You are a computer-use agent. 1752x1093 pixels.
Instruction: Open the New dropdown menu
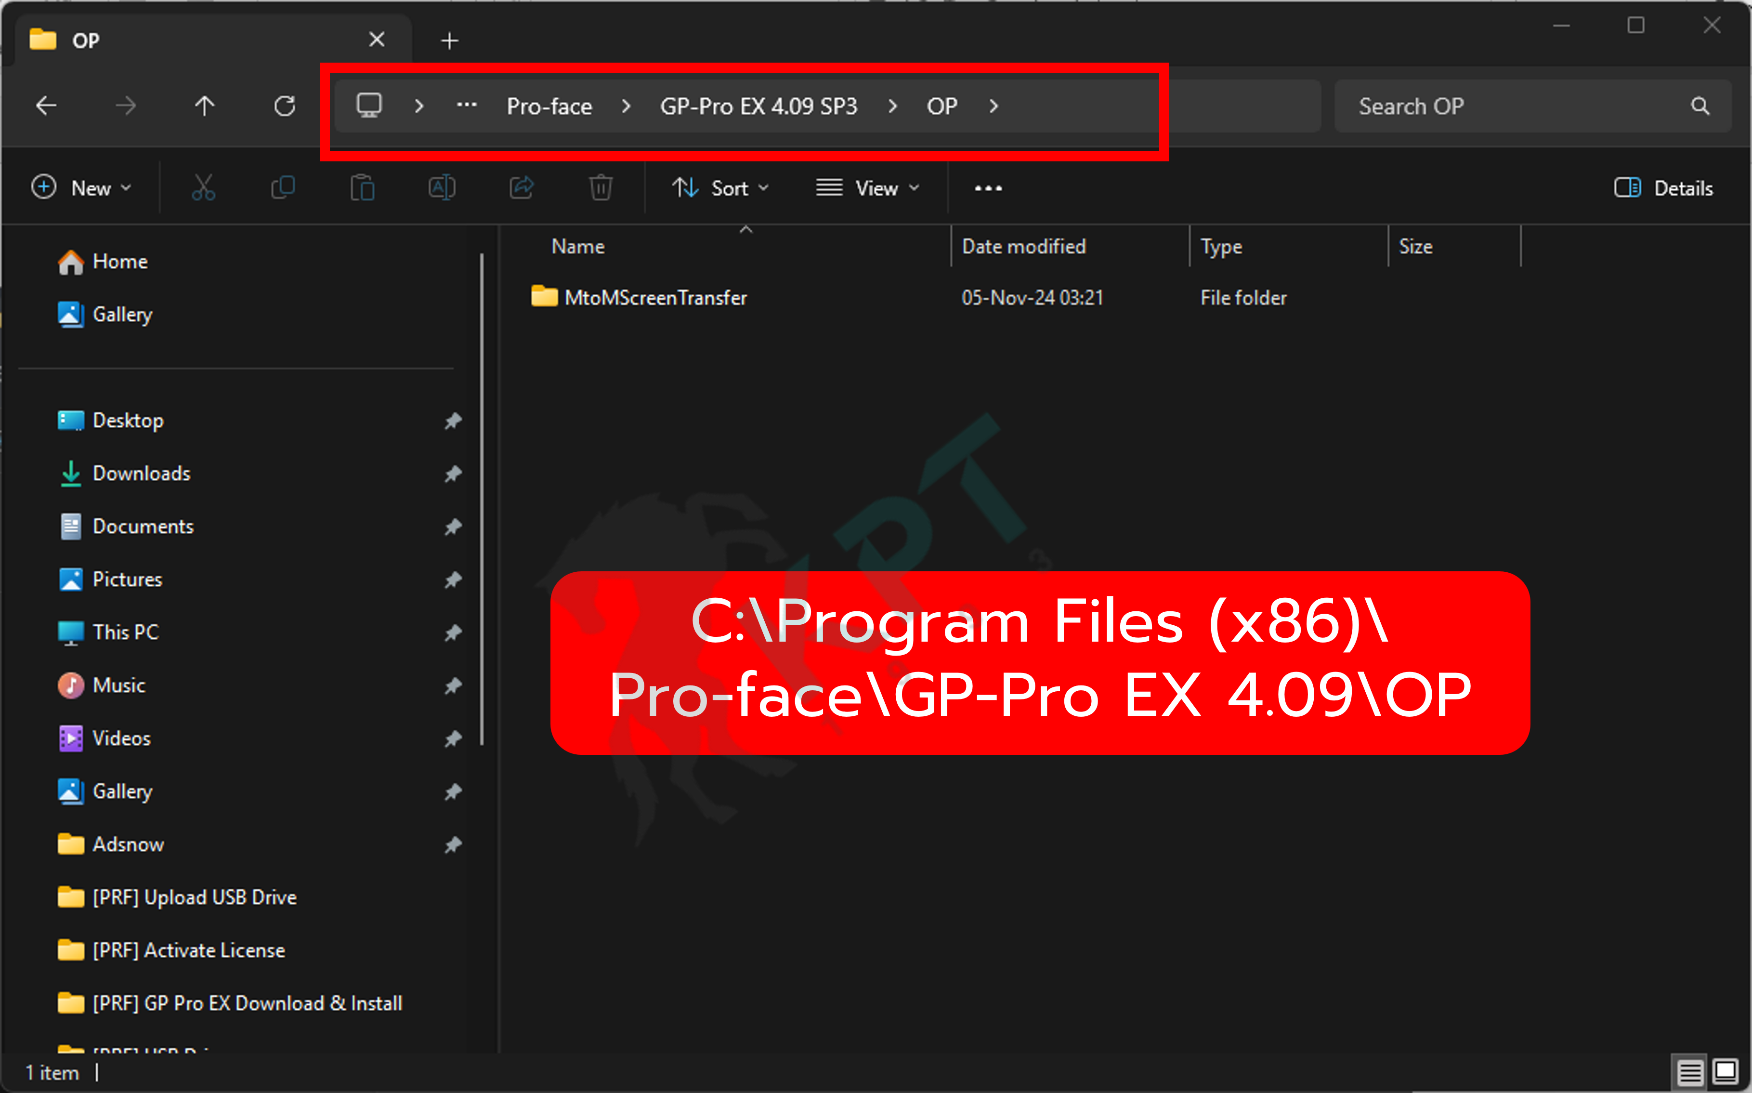(x=82, y=188)
